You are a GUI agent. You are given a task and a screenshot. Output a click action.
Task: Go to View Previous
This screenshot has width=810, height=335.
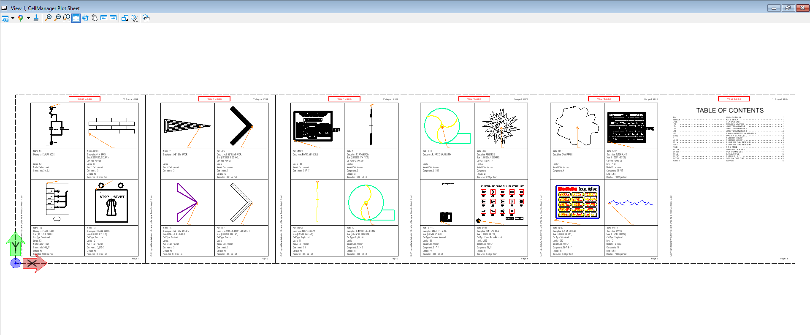104,18
